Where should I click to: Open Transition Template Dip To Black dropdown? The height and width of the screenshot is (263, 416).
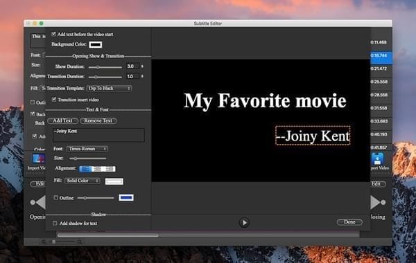[x=110, y=88]
